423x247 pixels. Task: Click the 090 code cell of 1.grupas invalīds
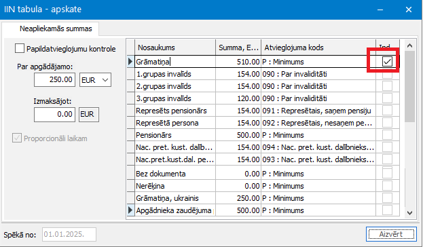coord(318,74)
